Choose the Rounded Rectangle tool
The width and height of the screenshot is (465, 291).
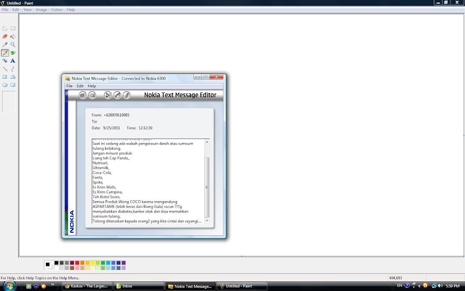click(x=13, y=85)
